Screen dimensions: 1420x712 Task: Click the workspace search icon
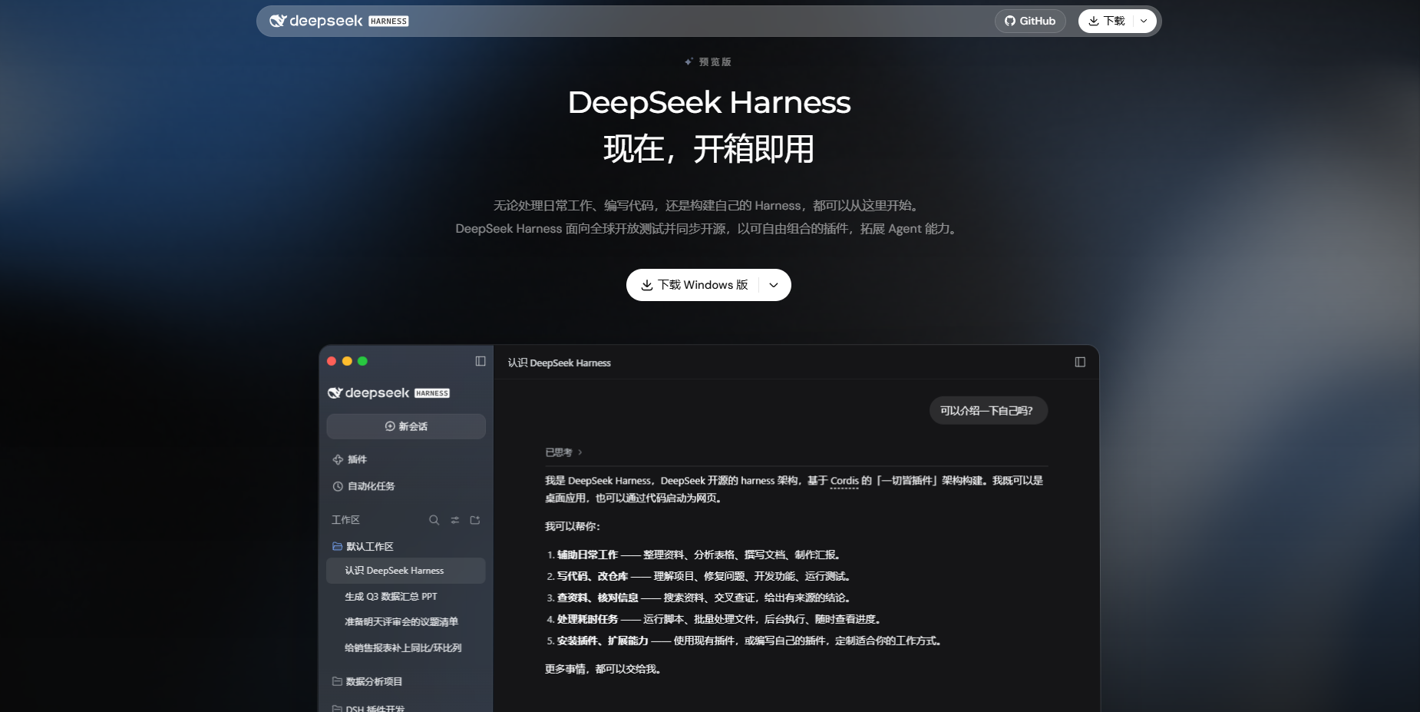point(434,520)
